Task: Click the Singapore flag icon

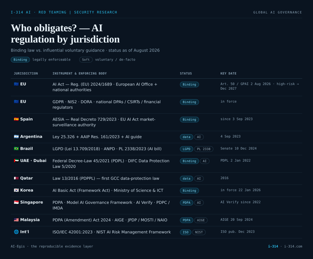Action: coord(16,202)
